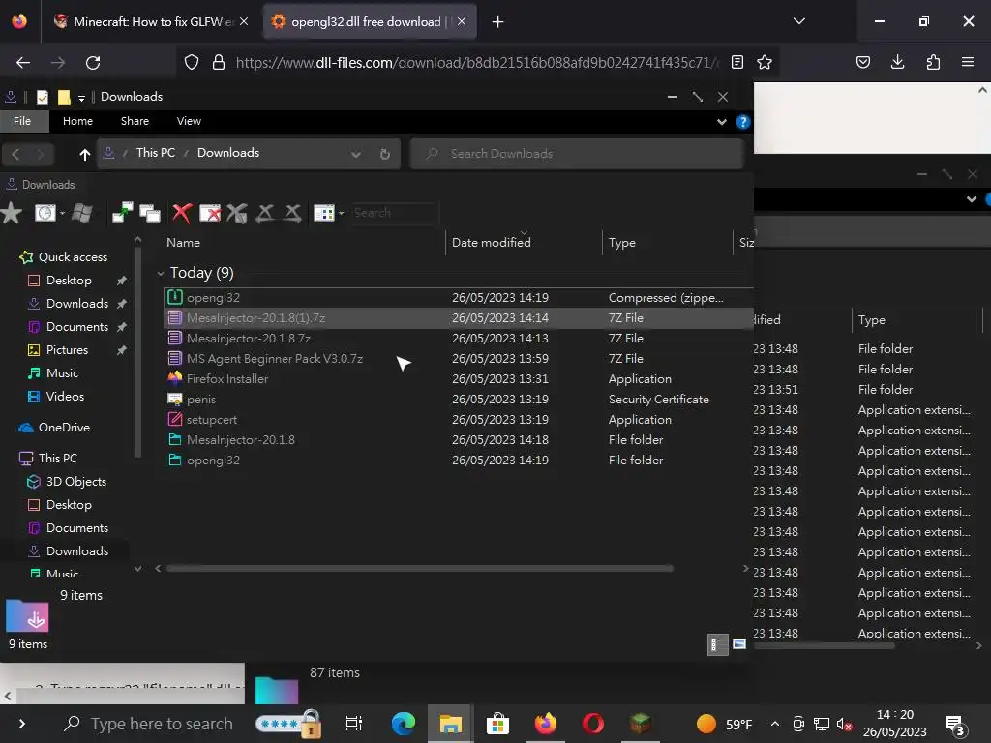This screenshot has height=743, width=991.
Task: Sort by Date modified column
Action: point(491,242)
